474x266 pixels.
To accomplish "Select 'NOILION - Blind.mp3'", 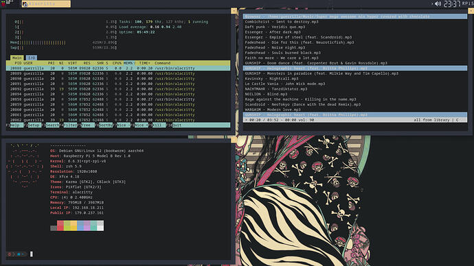I will pyautogui.click(x=266, y=94).
